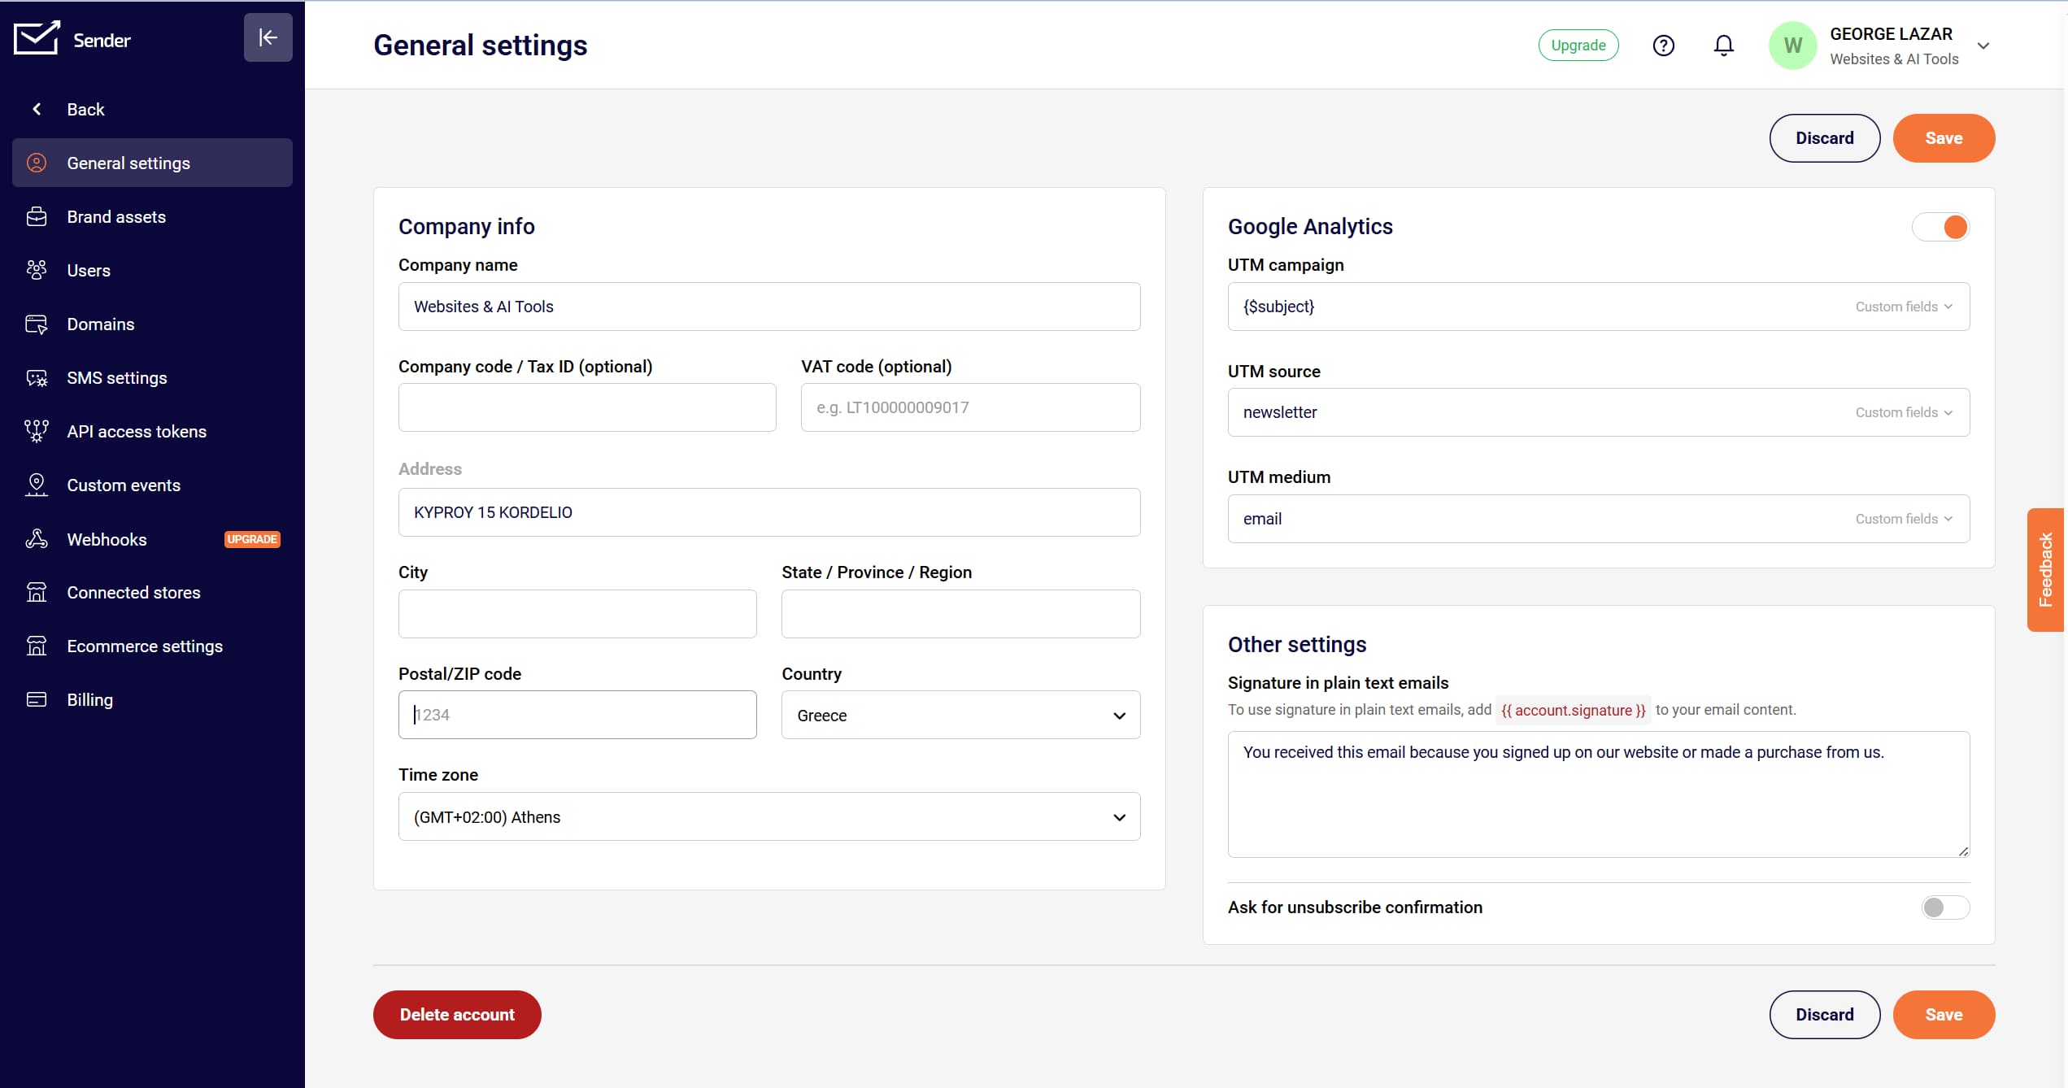Click the VAT code input field
Viewport: 2068px width, 1088px height.
[x=970, y=407]
